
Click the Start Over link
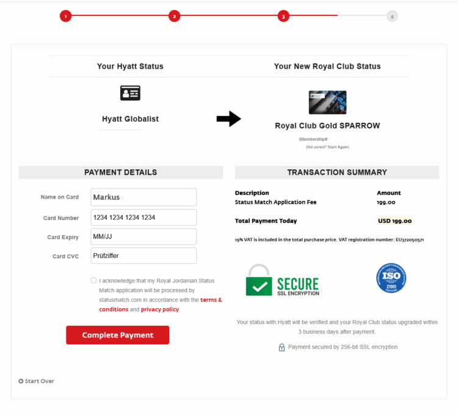pos(37,381)
